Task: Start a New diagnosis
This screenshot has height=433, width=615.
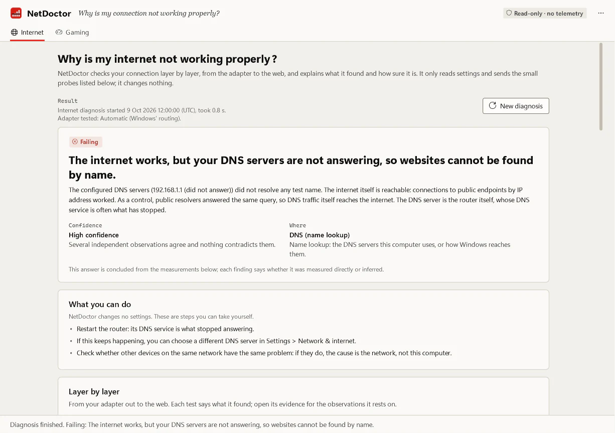Action: pos(516,106)
